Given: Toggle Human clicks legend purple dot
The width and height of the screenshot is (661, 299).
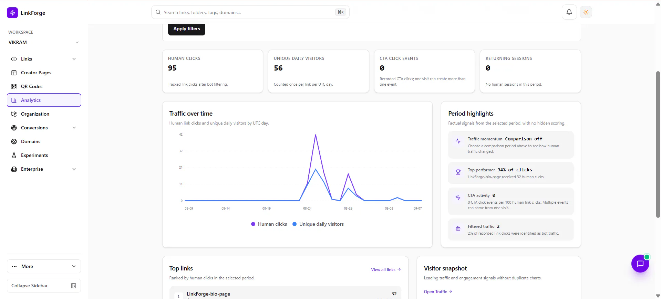Looking at the screenshot, I should pos(253,224).
